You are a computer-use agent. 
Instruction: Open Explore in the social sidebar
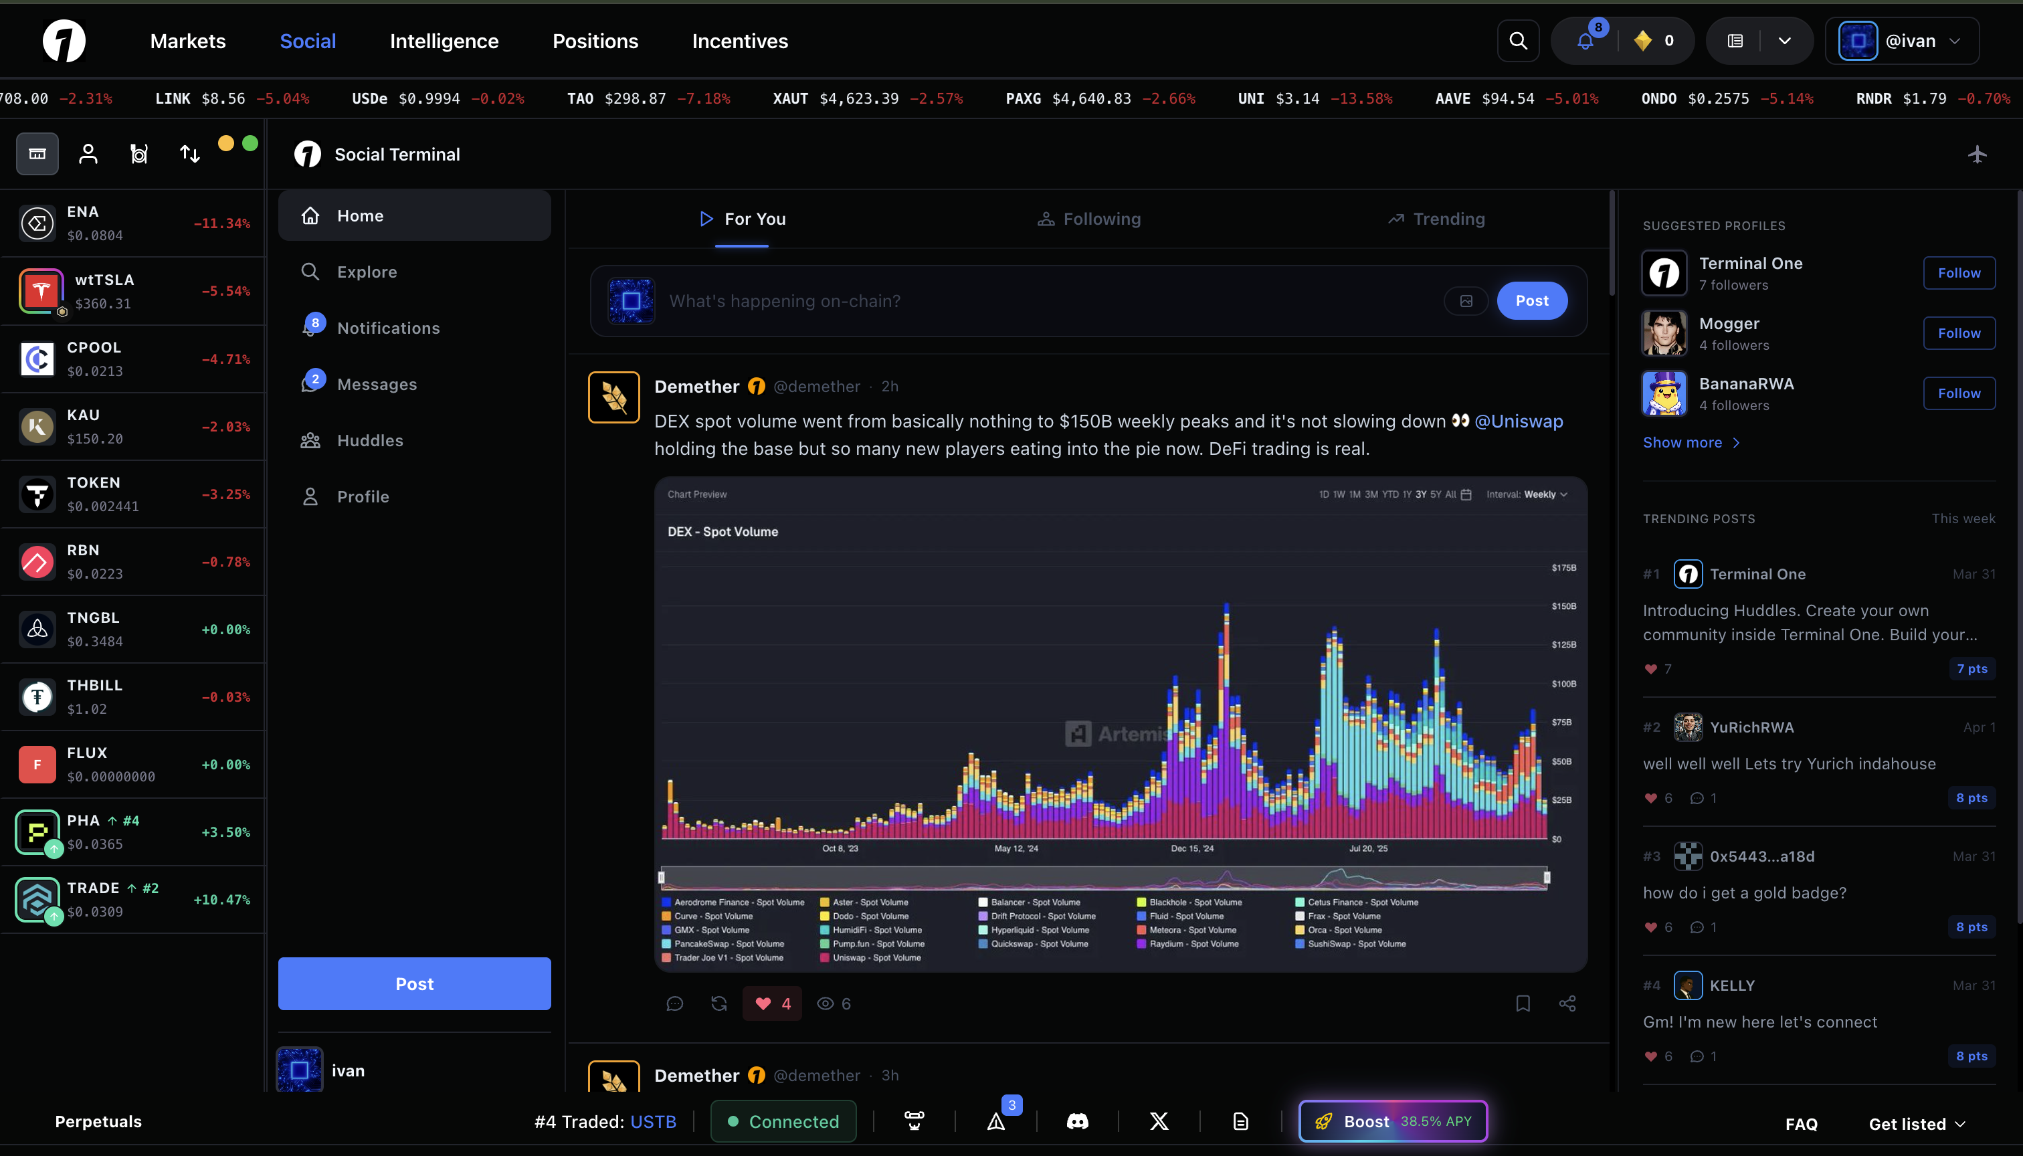(x=415, y=272)
